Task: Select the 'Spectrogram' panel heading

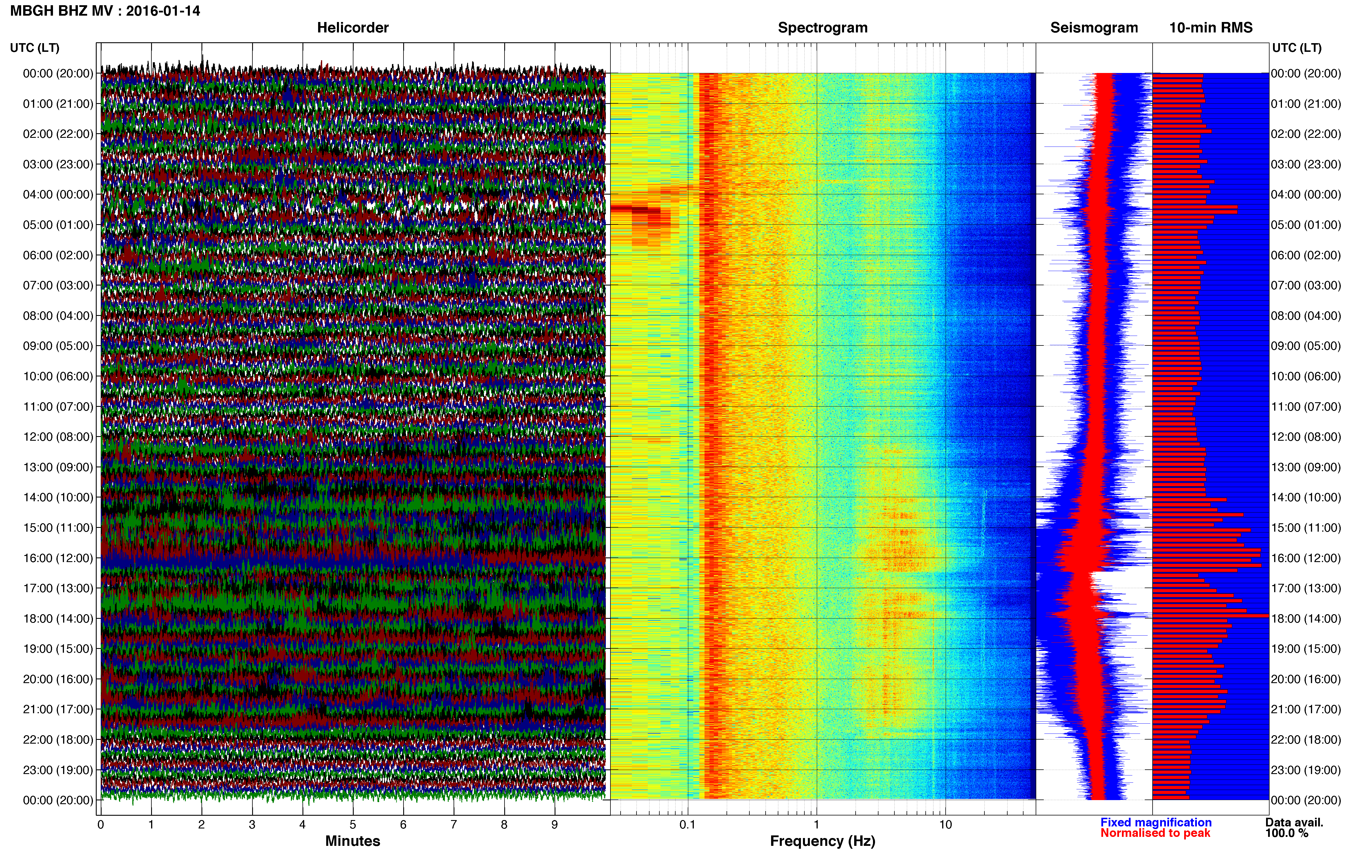Action: (x=822, y=28)
